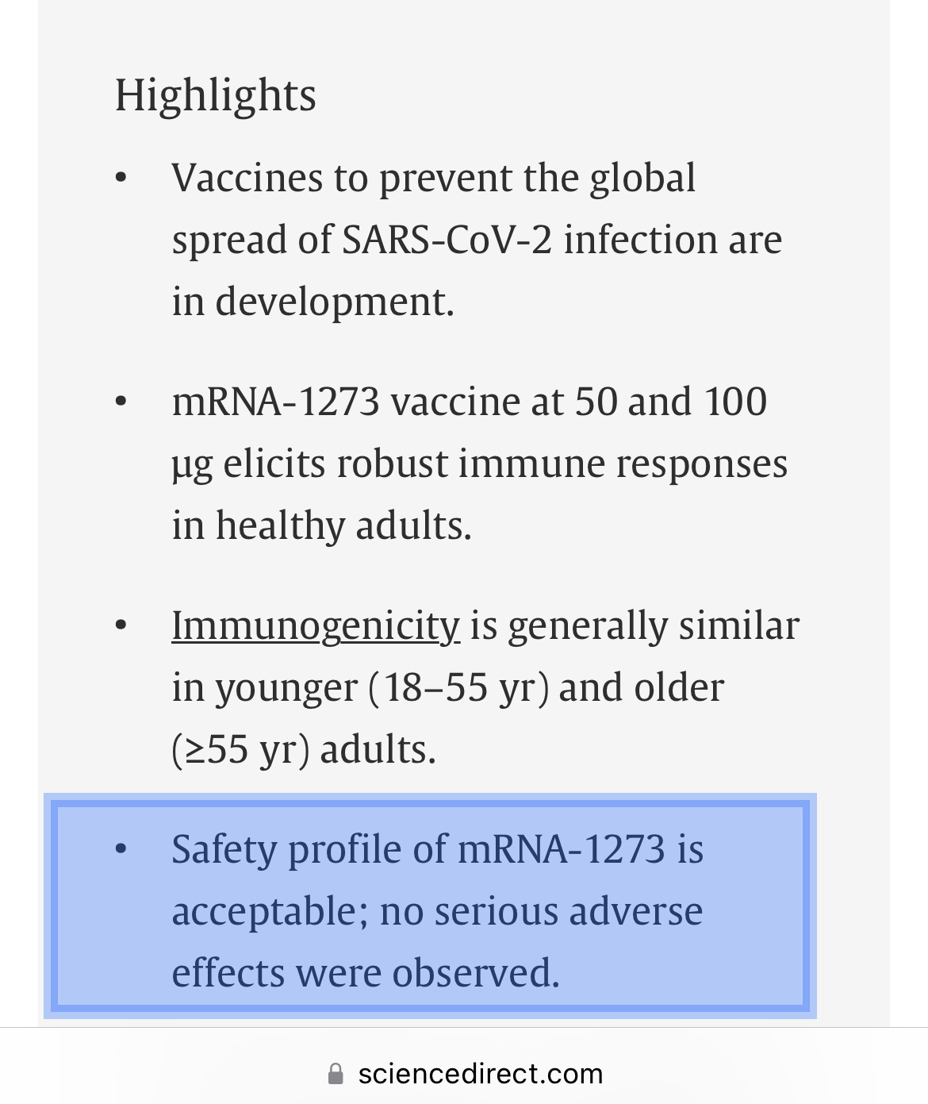
Task: Click the '(18–55 yr)' age range text
Action: point(458,687)
